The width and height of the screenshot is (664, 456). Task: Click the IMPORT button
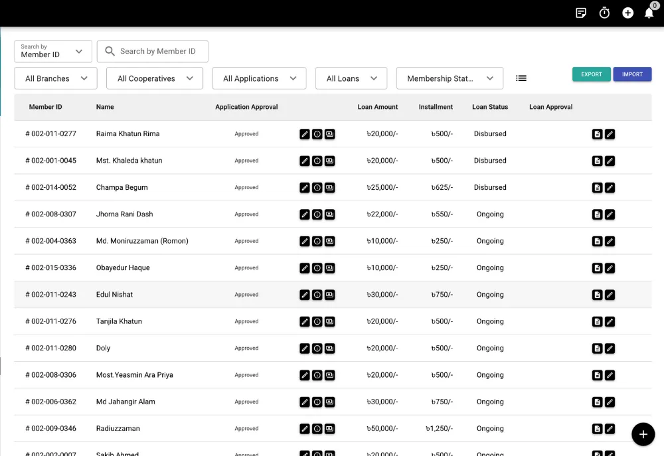[632, 74]
